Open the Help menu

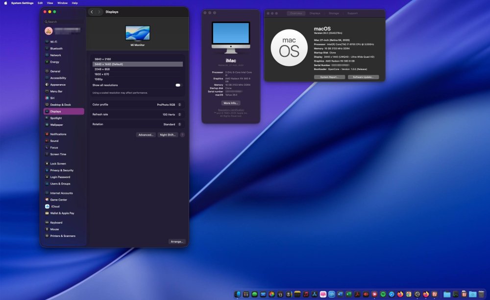tap(74, 3)
